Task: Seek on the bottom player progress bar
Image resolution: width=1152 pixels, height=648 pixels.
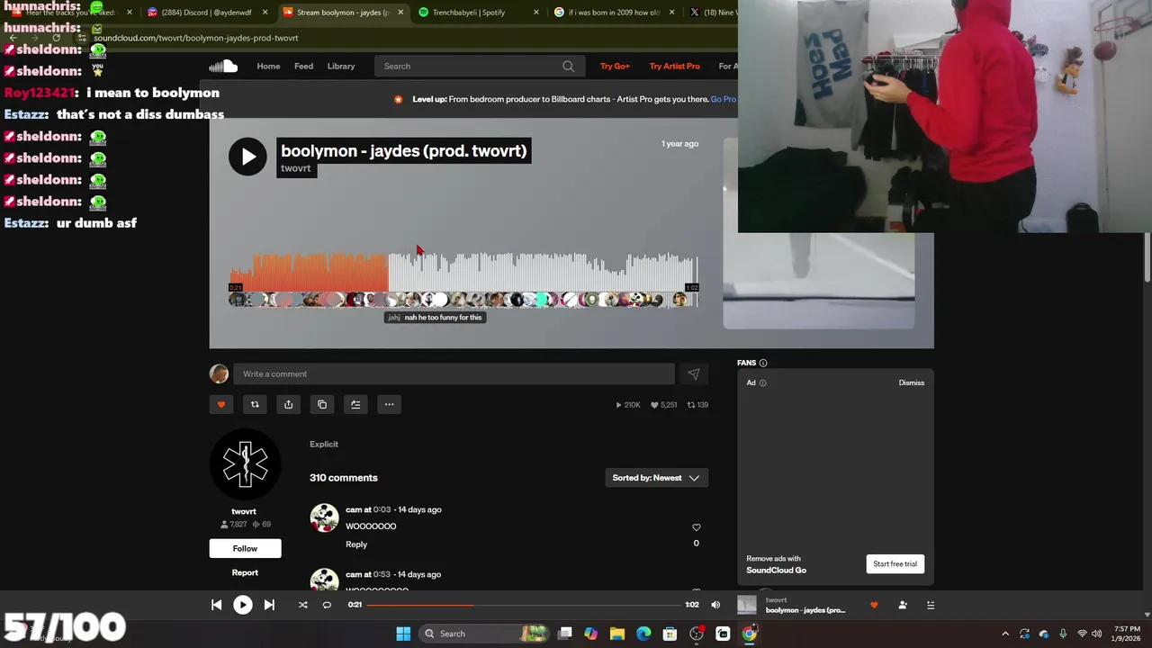Action: coord(523,605)
